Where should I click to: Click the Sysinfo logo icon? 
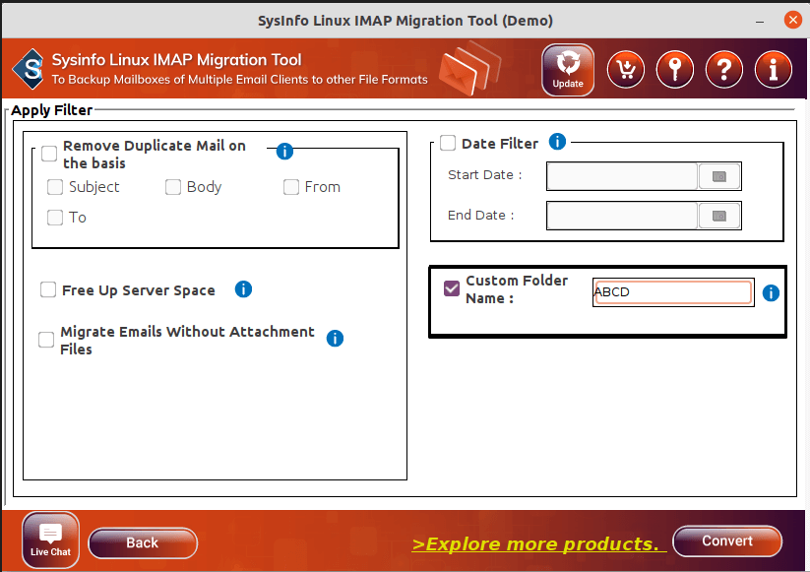click(x=29, y=69)
